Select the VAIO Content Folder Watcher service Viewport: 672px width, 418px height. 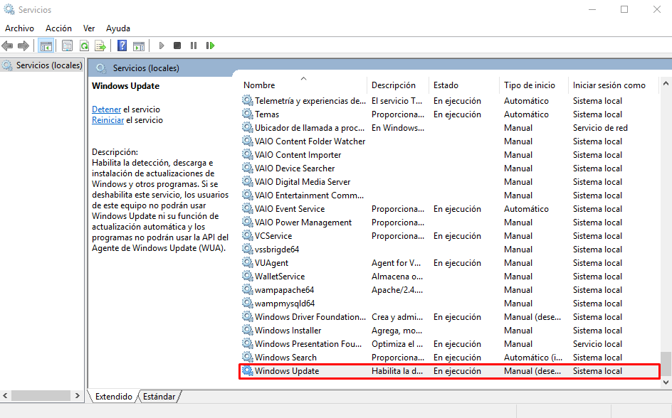pyautogui.click(x=449, y=141)
